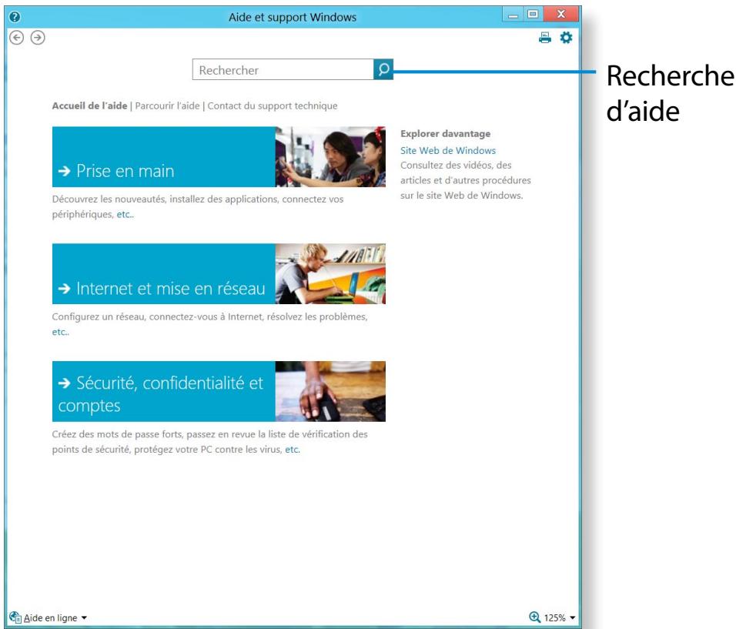736x629 pixels.
Task: Follow the Site Web de Windows link
Action: (448, 150)
